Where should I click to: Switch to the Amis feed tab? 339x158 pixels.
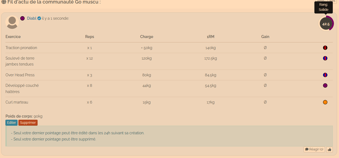pyautogui.click(x=321, y=1)
